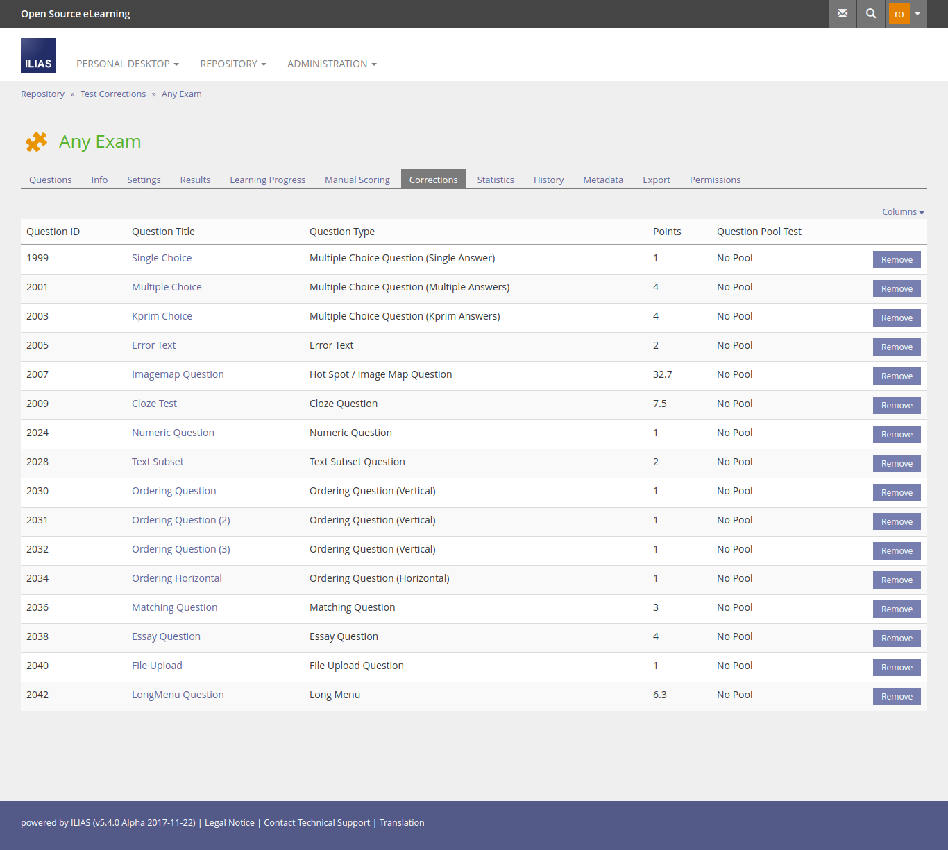The width and height of the screenshot is (948, 850).
Task: Open the Contact Technical Support footer link
Action: [x=316, y=823]
